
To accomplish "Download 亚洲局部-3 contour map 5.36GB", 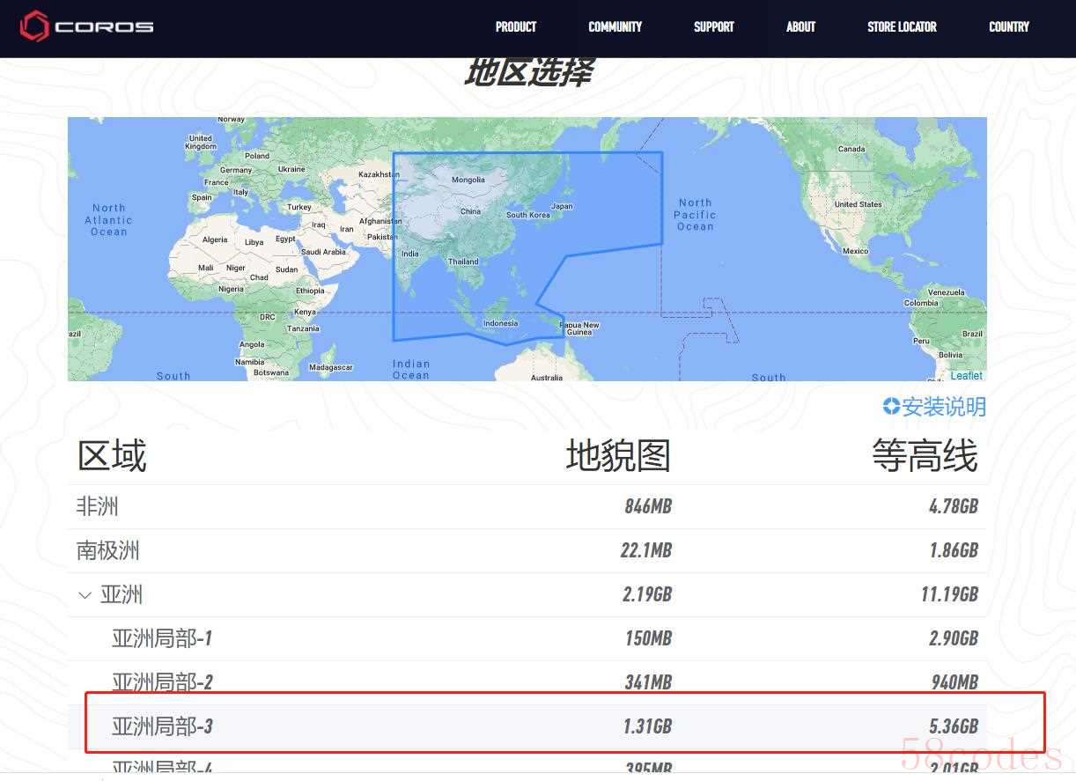I will tap(954, 726).
